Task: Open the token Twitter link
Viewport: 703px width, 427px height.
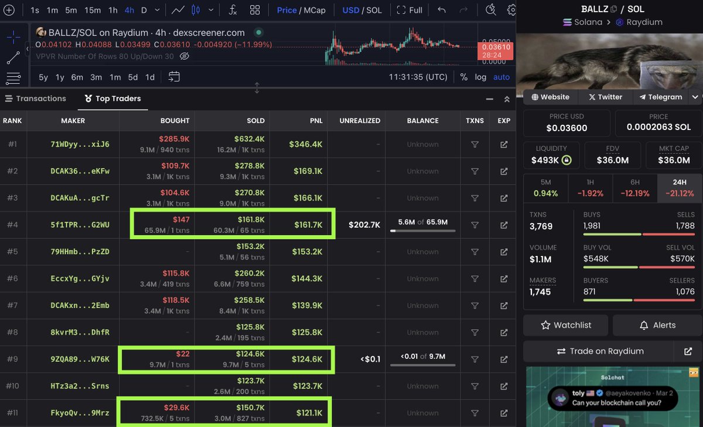Action: [605, 97]
